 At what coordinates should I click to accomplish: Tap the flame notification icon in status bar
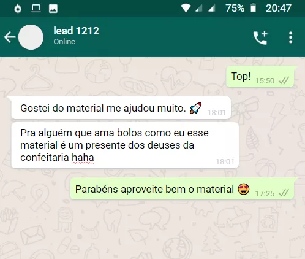tap(18, 9)
